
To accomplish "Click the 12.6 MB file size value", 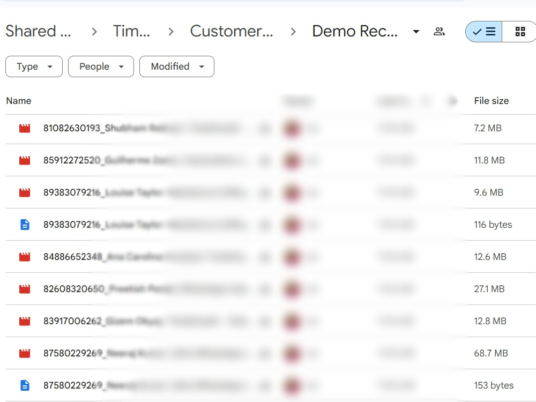I will click(x=490, y=257).
